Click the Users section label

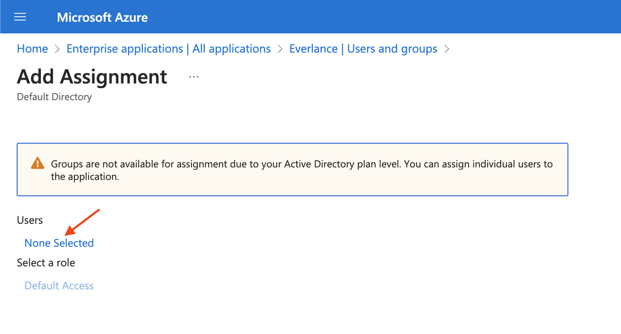tap(30, 220)
